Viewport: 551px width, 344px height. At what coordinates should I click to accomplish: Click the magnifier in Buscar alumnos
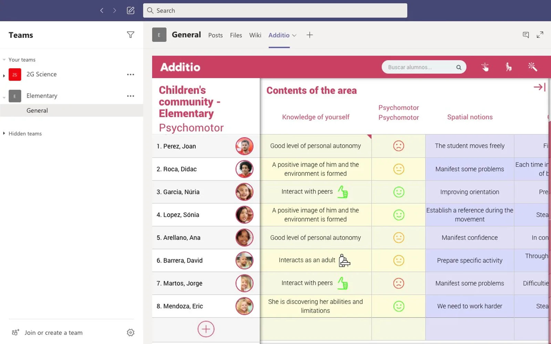tap(459, 67)
